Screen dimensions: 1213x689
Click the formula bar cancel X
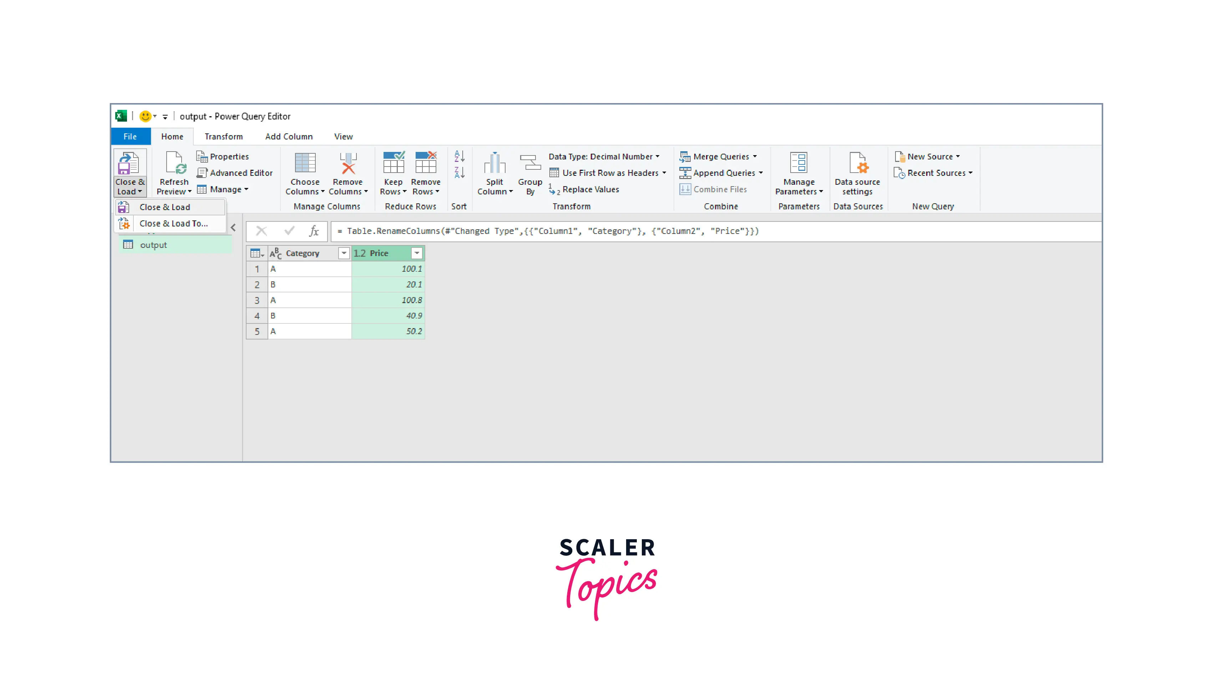click(x=261, y=231)
